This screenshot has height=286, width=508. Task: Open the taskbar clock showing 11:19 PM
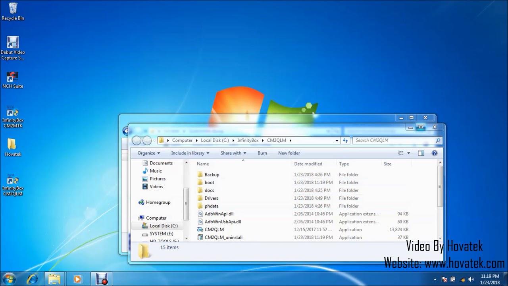[x=490, y=279]
